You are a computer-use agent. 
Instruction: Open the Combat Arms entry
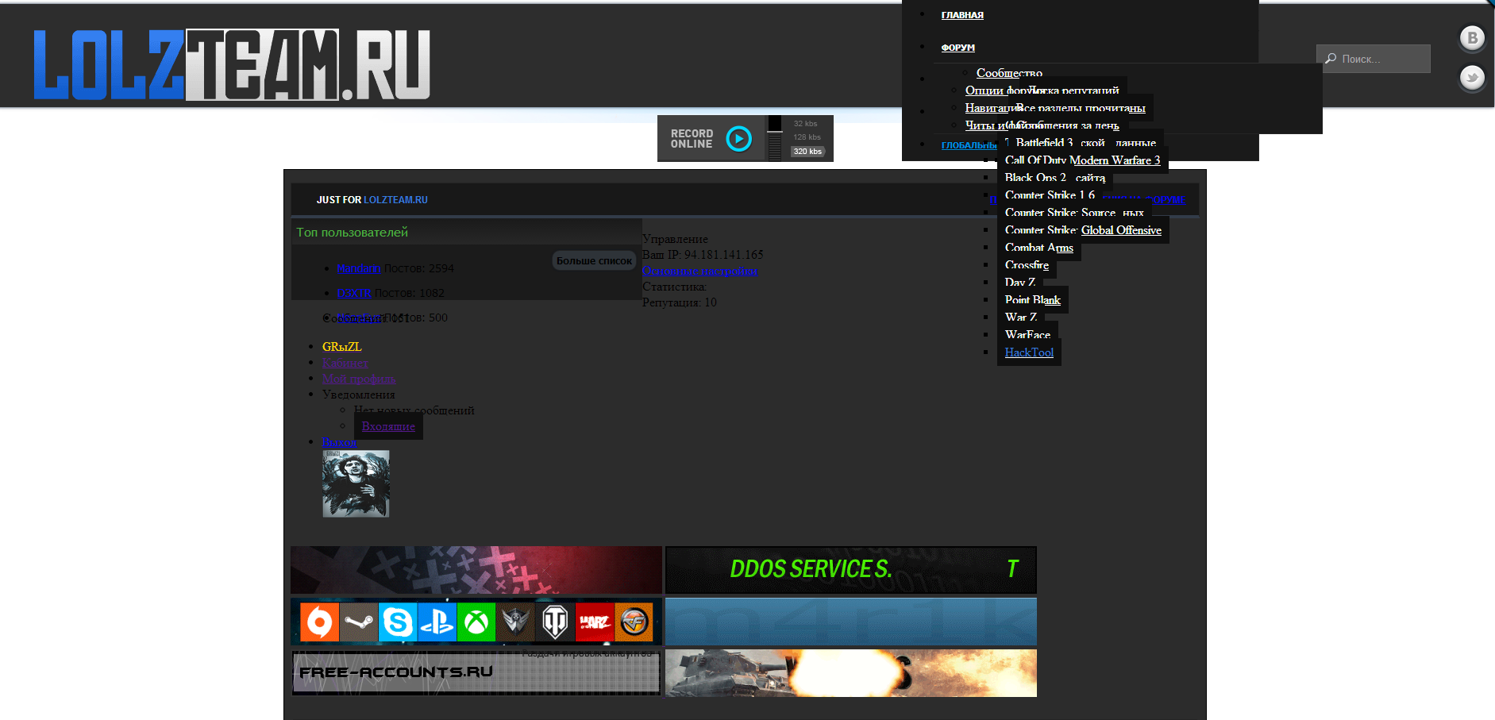point(1038,248)
